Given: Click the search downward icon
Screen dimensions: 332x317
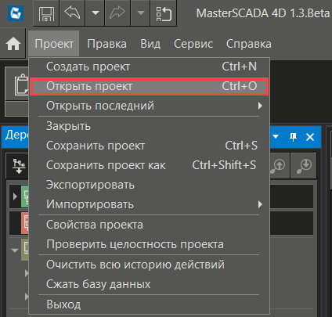Looking at the screenshot, I should point(304,166).
